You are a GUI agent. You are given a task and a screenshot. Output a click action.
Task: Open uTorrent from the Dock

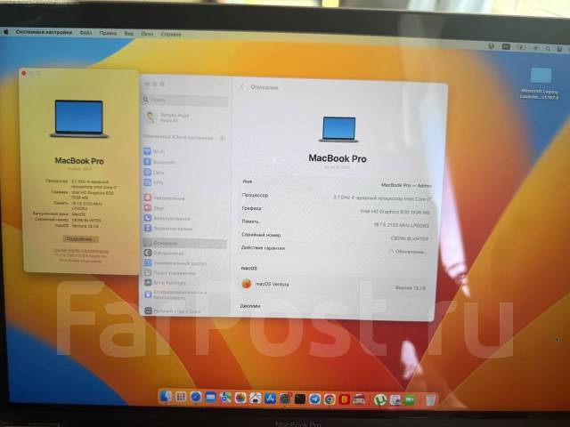pos(380,400)
